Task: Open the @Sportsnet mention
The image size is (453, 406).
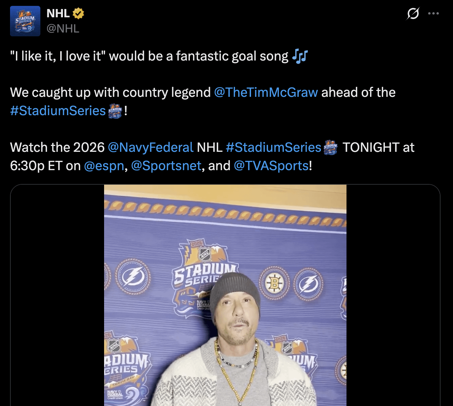Action: tap(166, 166)
